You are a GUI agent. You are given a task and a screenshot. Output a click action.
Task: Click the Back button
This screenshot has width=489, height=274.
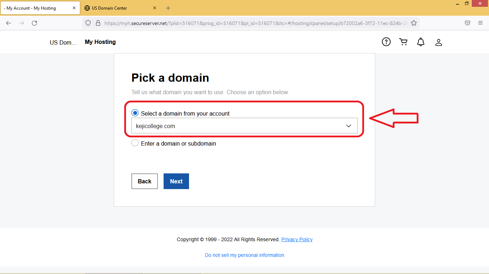145,181
